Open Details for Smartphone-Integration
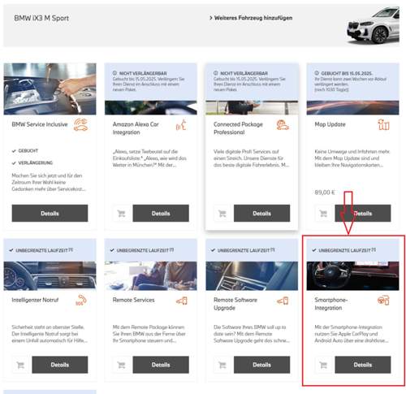 (x=363, y=365)
